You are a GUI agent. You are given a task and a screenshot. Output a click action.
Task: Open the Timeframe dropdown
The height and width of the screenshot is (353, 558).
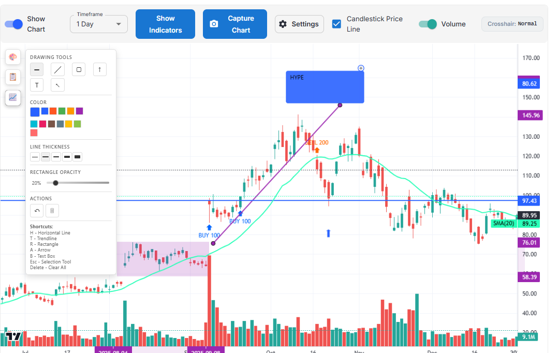point(99,24)
